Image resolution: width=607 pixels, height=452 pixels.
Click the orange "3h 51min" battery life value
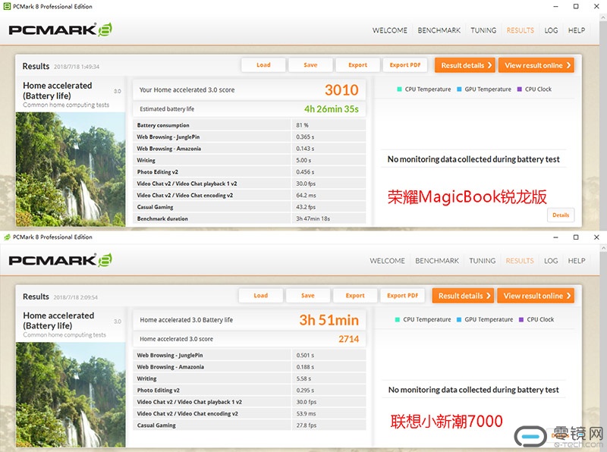(329, 320)
